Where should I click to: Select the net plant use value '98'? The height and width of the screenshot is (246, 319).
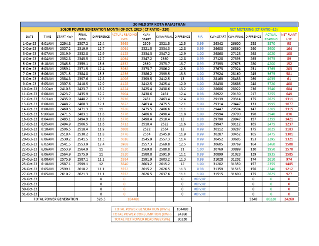289,43
